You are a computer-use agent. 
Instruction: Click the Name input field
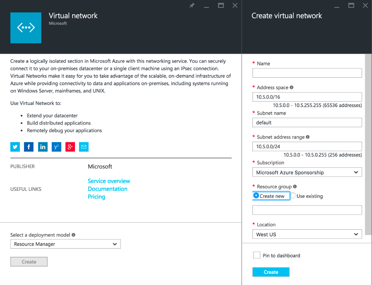point(307,73)
